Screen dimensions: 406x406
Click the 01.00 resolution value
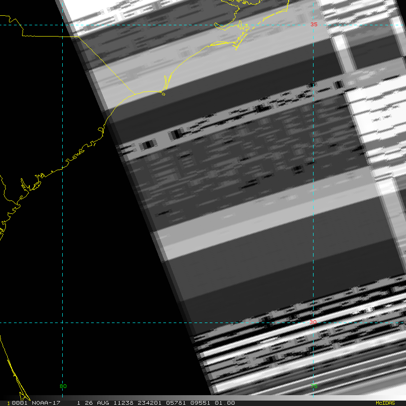[225, 403]
